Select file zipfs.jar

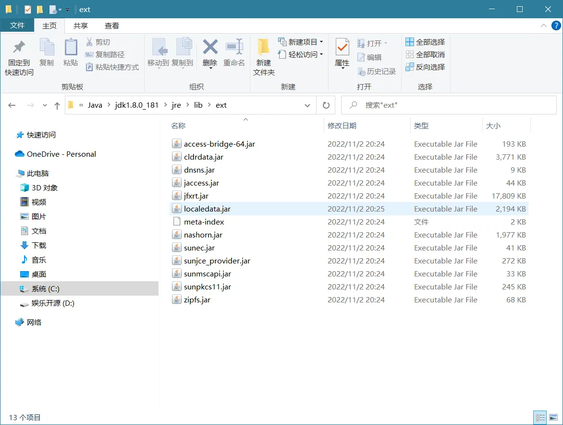pyautogui.click(x=197, y=300)
